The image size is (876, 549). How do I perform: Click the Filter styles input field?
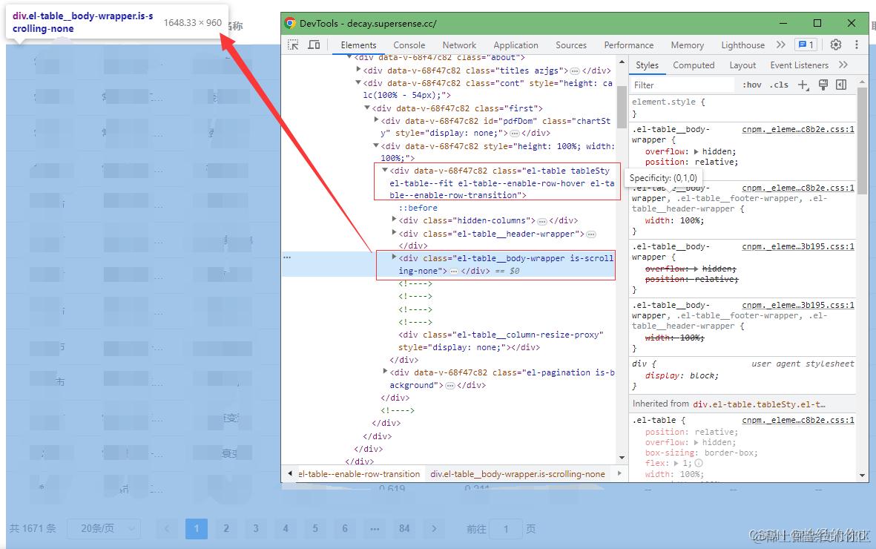tap(682, 85)
